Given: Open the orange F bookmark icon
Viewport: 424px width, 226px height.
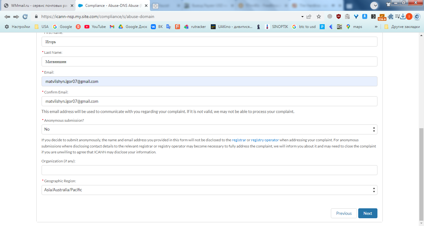Looking at the screenshot, I should 178,27.
